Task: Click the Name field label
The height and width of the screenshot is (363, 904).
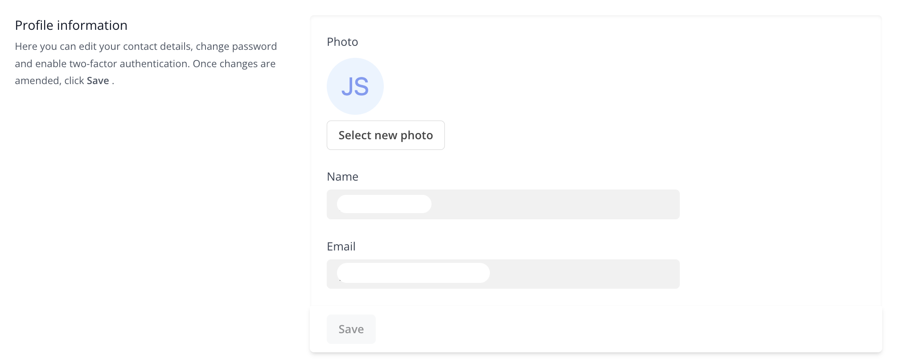Action: [342, 176]
